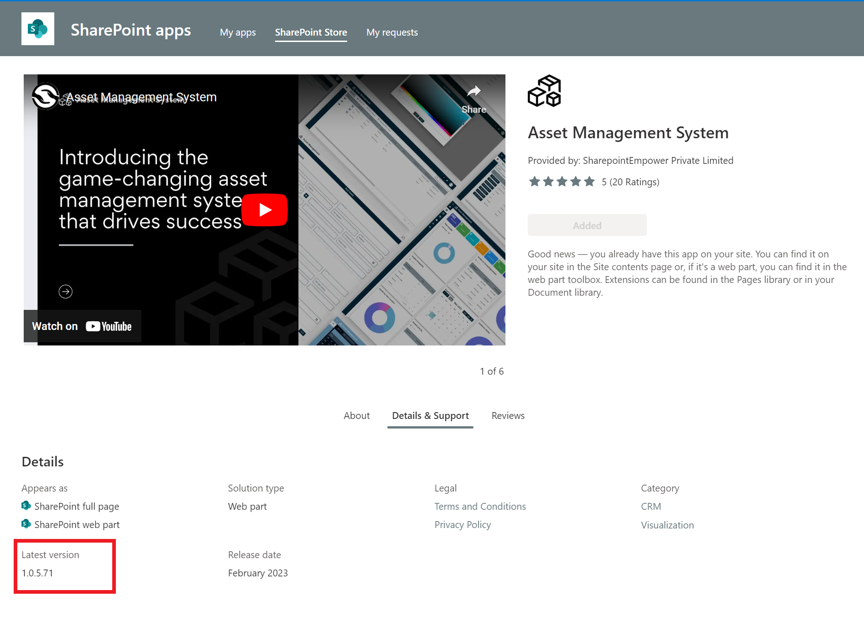Switch to the About tab
The image size is (864, 617).
(x=357, y=415)
